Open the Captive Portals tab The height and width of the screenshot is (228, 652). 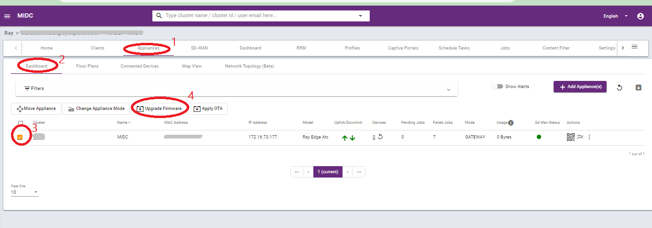(x=403, y=48)
